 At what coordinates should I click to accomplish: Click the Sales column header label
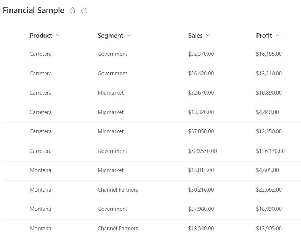[x=195, y=35]
